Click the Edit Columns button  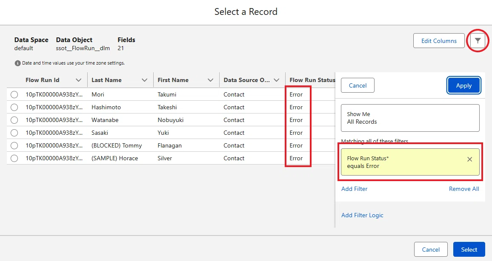(439, 41)
